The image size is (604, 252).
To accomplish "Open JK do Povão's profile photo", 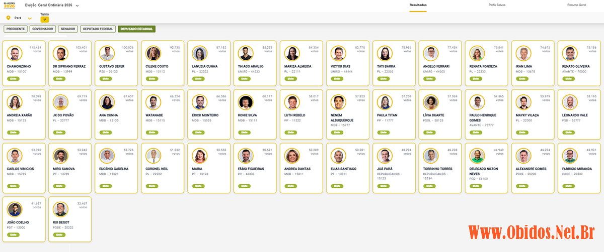I will 60,102.
